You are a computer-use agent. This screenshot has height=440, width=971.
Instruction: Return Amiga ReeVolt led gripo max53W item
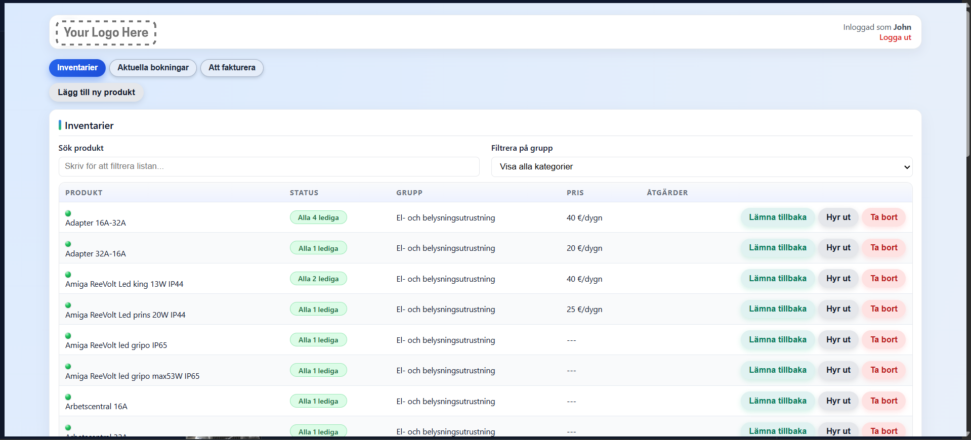777,370
